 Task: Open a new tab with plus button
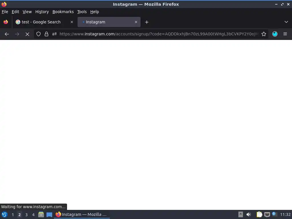[x=147, y=22]
